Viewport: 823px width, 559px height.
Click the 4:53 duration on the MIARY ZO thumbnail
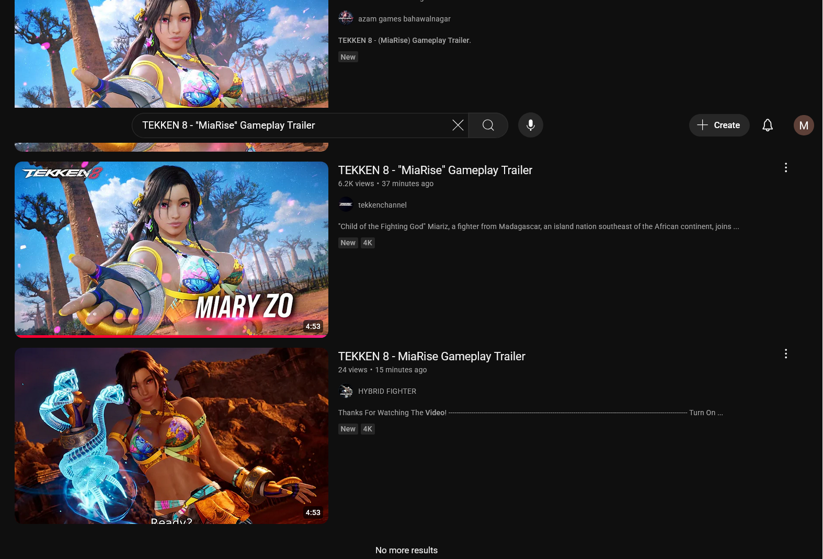(x=313, y=326)
